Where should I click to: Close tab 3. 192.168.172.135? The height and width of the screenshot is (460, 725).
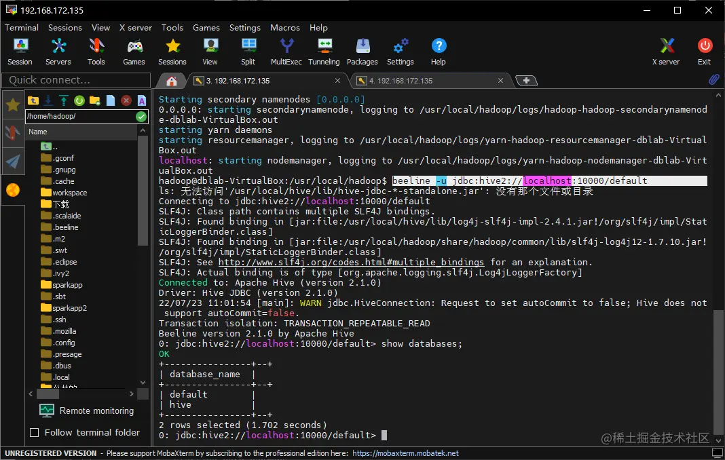(x=337, y=81)
